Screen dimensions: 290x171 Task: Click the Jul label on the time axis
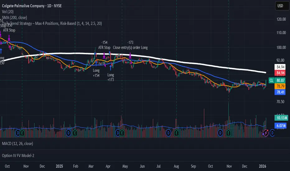click(x=158, y=166)
